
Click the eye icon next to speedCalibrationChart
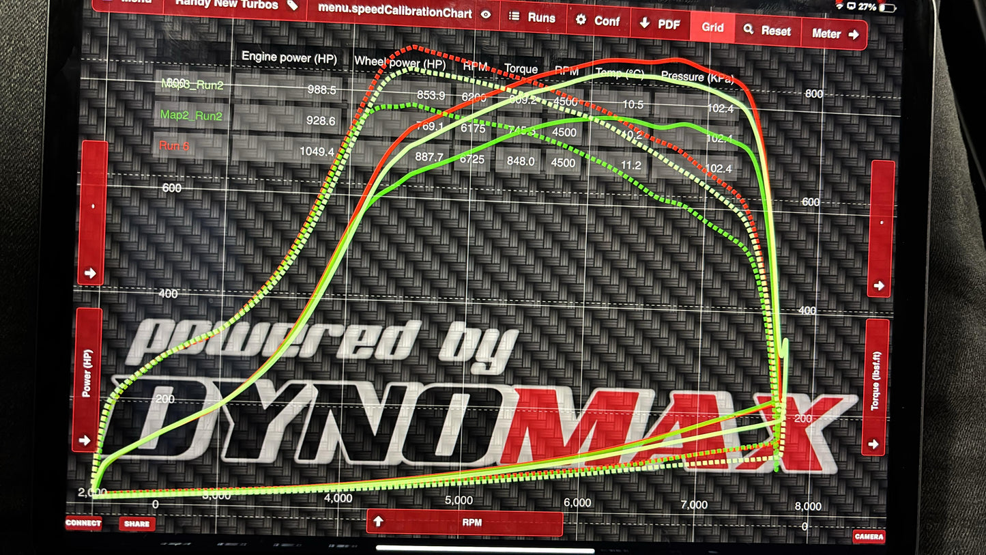[x=486, y=14]
